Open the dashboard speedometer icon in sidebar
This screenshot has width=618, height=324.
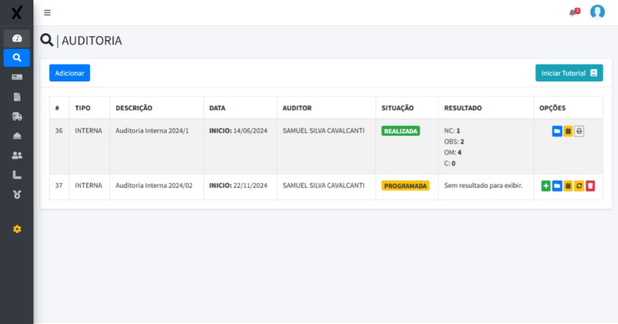pos(17,38)
